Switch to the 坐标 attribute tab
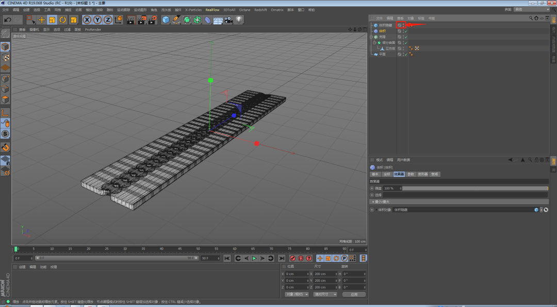 386,174
